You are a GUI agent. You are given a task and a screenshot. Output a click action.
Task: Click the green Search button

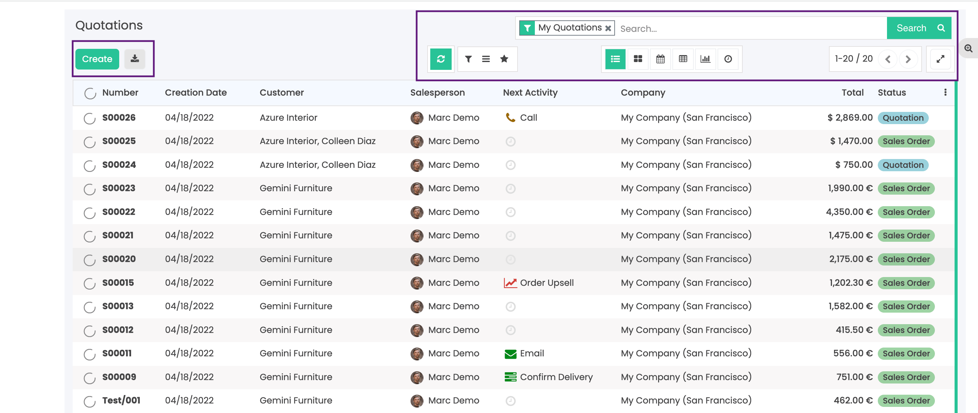(919, 28)
